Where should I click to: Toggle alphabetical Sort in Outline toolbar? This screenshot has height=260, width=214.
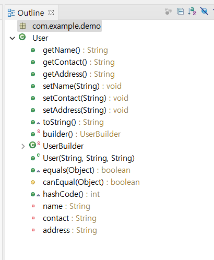192,11
